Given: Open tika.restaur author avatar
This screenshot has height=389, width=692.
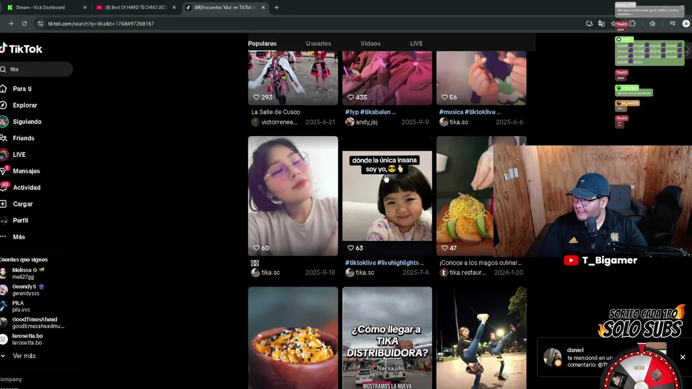Looking at the screenshot, I should click(443, 273).
